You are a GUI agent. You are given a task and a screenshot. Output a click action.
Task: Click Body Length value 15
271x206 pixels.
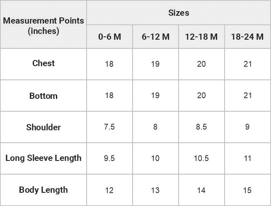pos(247,190)
